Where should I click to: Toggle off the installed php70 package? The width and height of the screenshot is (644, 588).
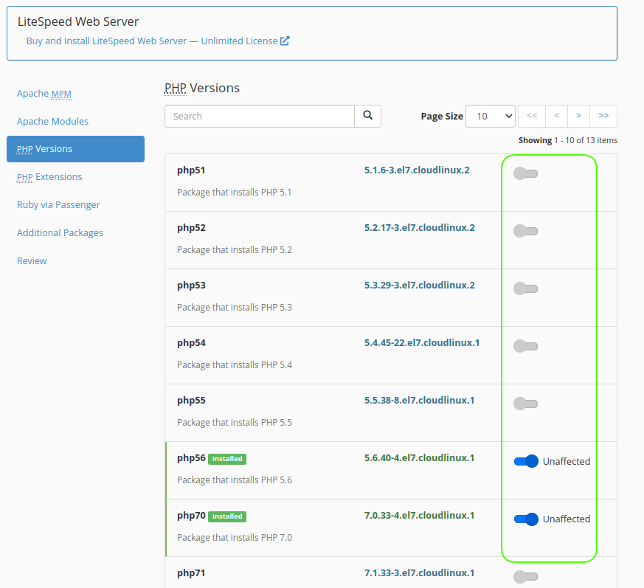(526, 519)
